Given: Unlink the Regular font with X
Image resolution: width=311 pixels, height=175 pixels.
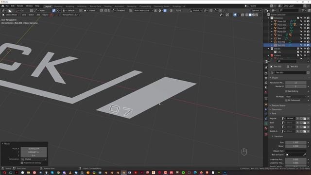Looking at the screenshot, I should click(308, 119).
